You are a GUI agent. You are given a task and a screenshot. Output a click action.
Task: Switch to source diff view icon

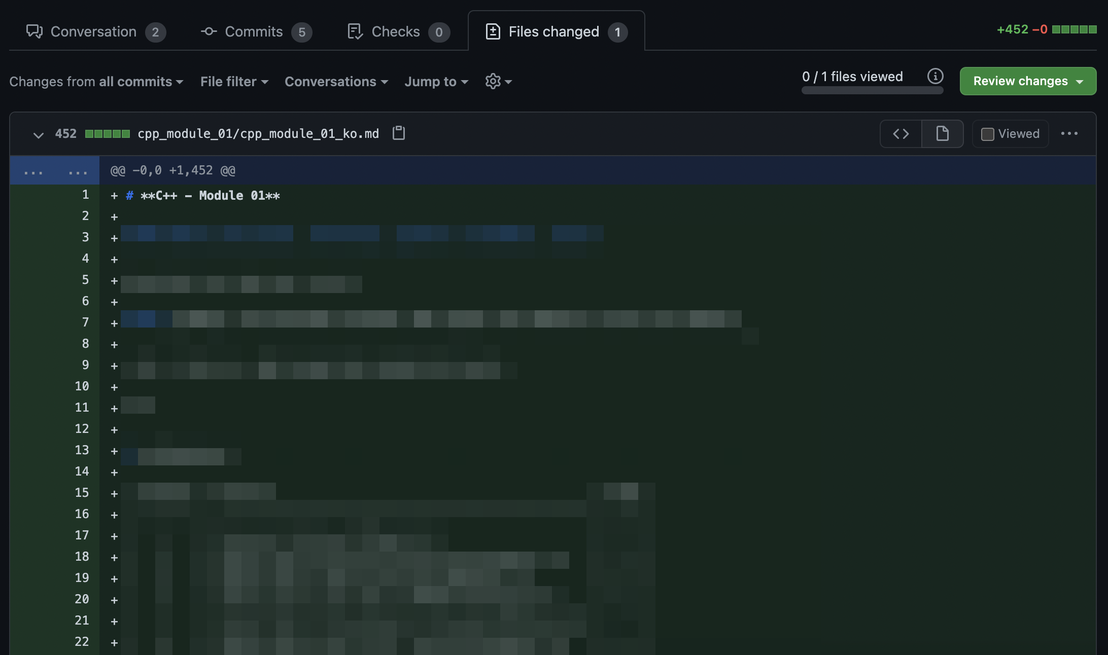click(x=901, y=134)
